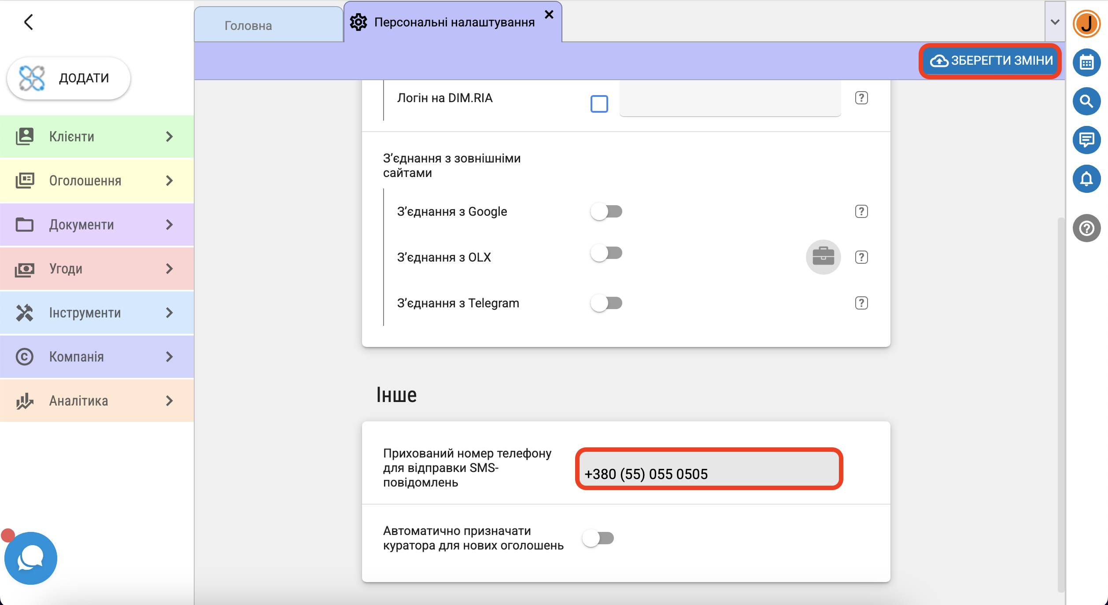This screenshot has width=1108, height=605.
Task: Open the tabs dropdown arrow at top right
Action: (x=1055, y=22)
